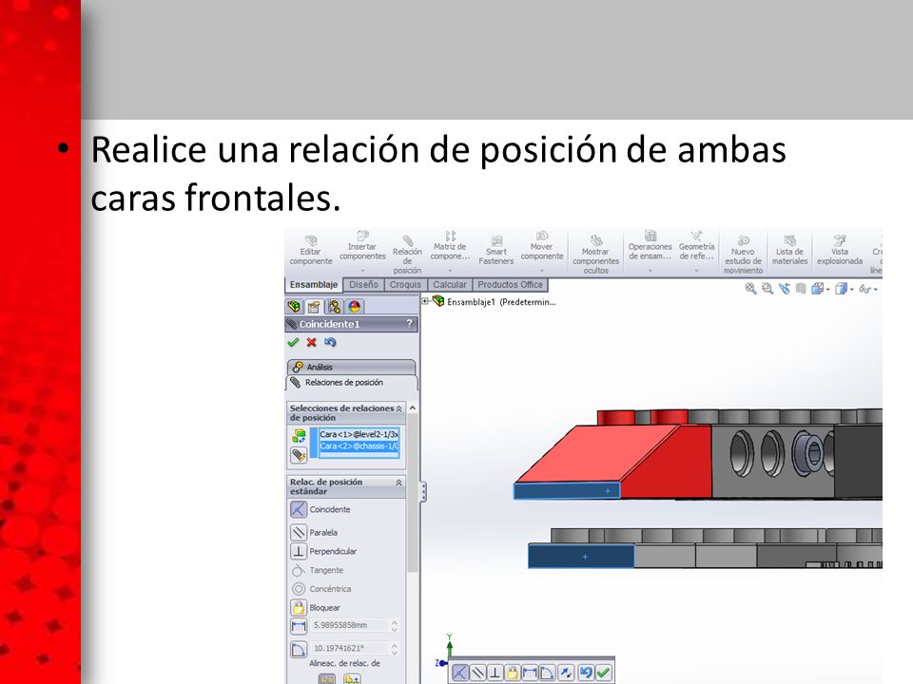
Task: Cancel mate with the red X
Action: point(312,342)
